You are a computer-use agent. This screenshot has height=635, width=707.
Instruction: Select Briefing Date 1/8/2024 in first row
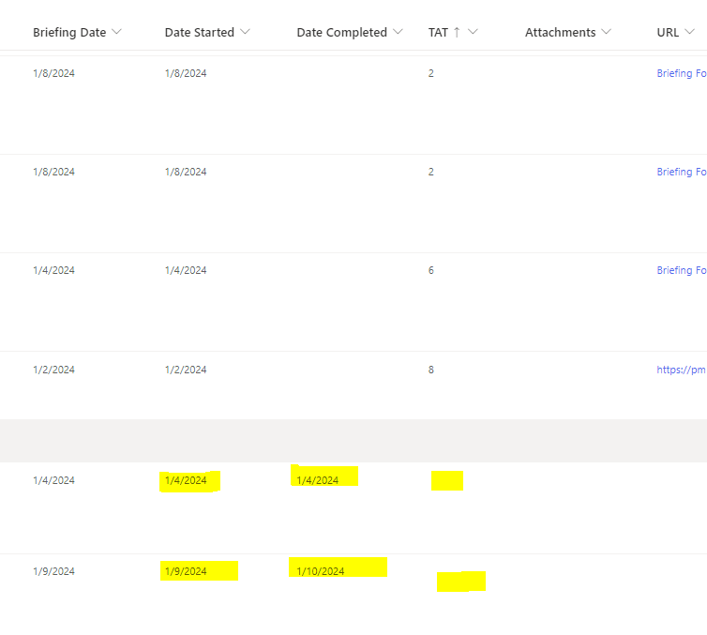(53, 73)
